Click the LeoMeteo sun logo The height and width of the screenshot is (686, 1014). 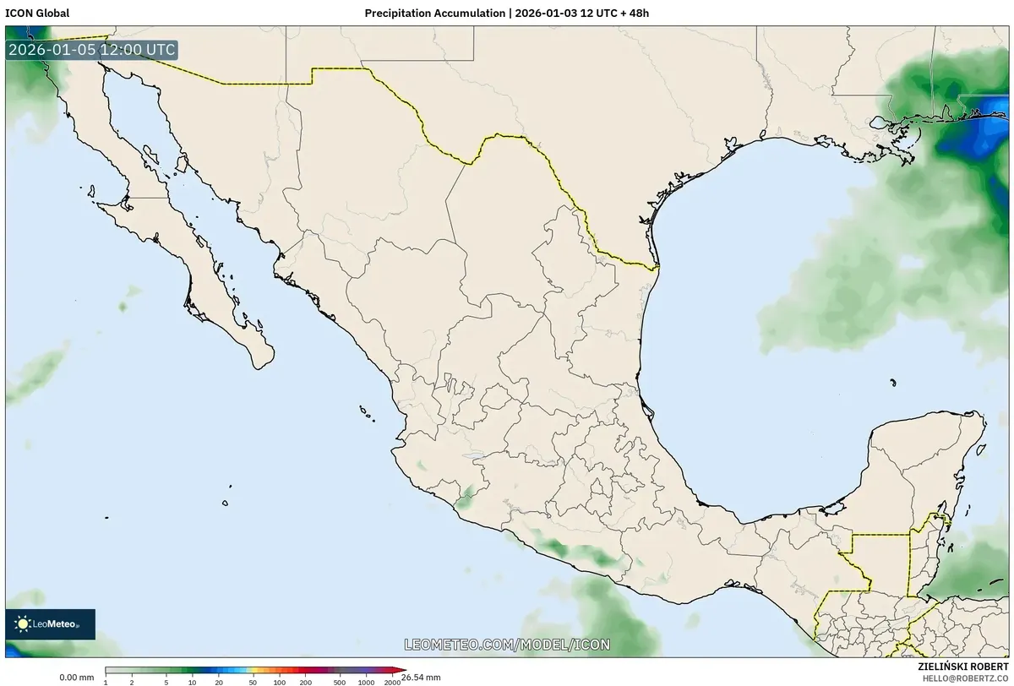click(23, 624)
